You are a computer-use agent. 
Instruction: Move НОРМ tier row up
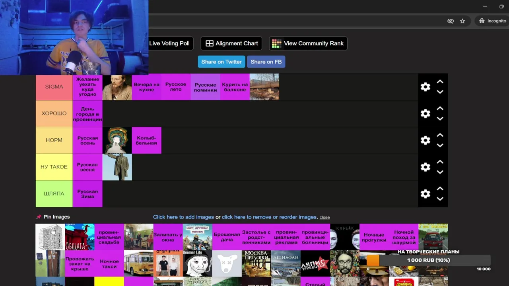click(440, 135)
